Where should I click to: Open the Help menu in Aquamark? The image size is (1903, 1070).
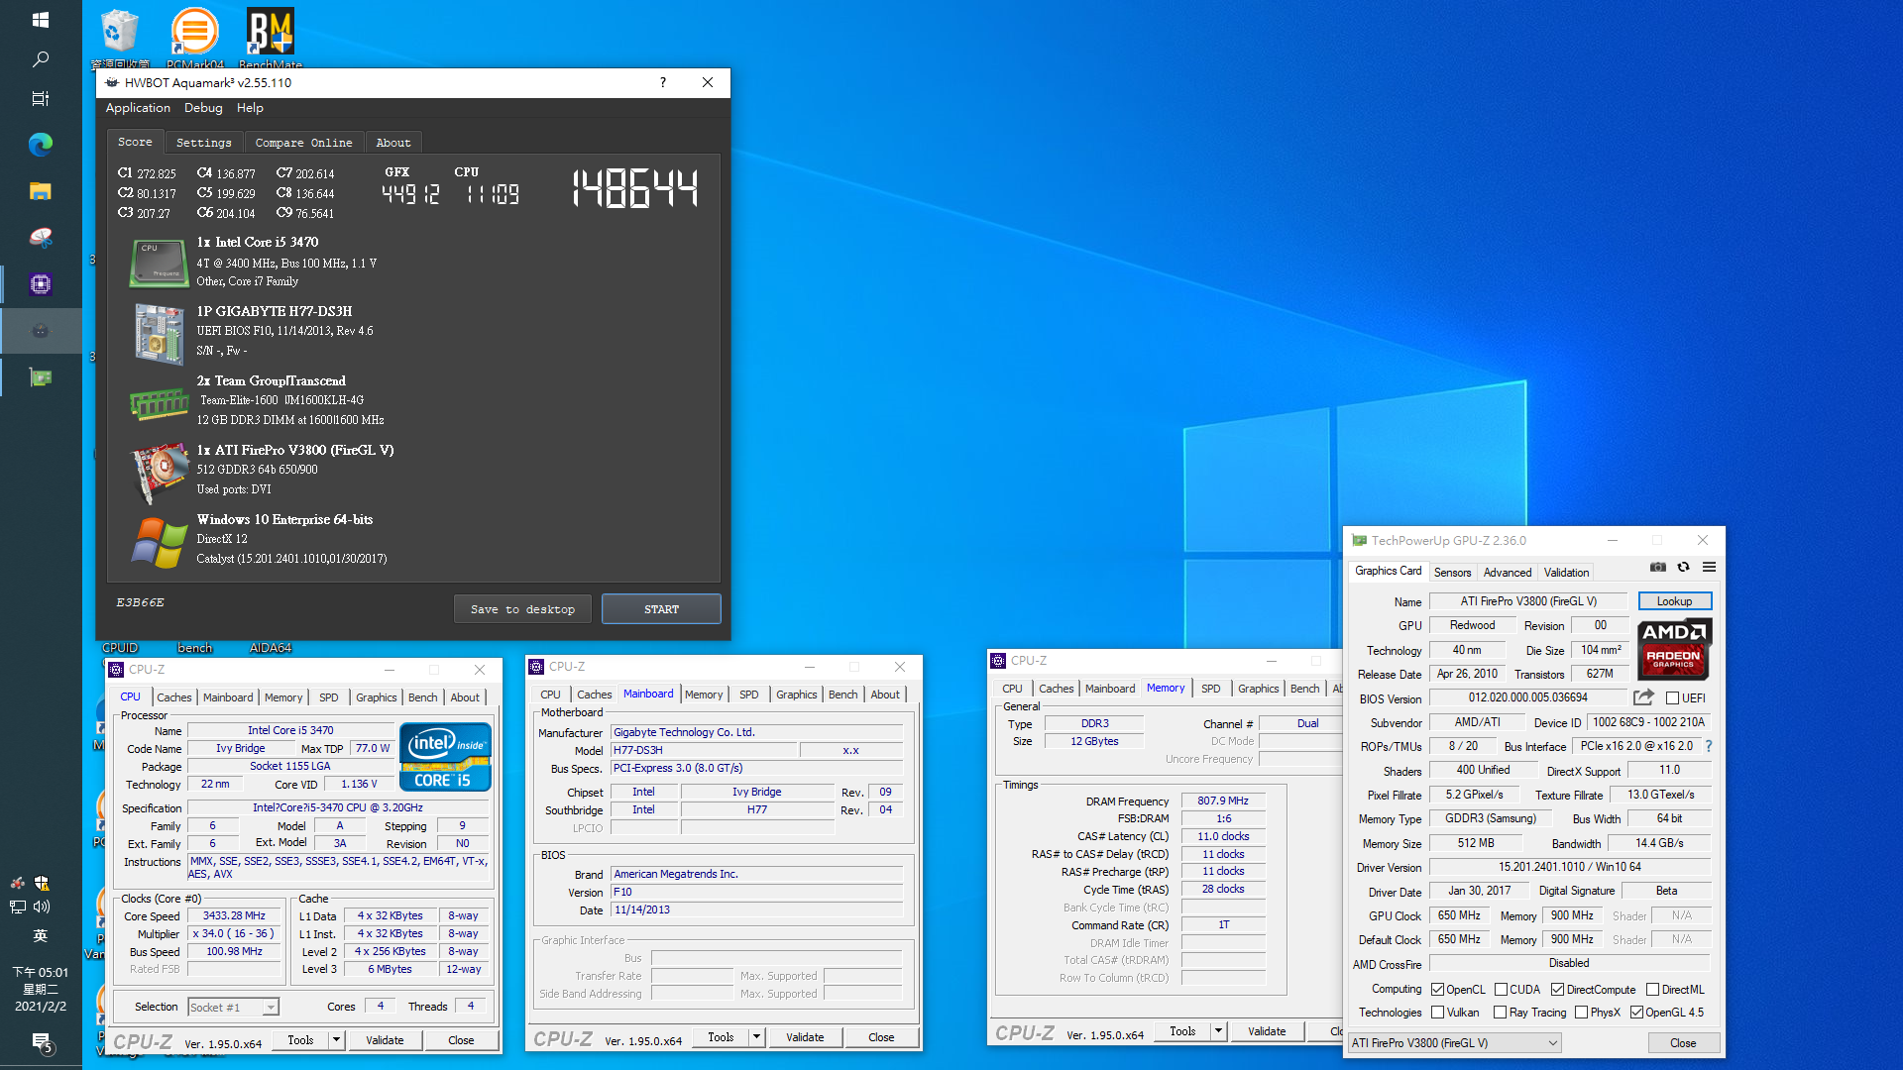250,108
